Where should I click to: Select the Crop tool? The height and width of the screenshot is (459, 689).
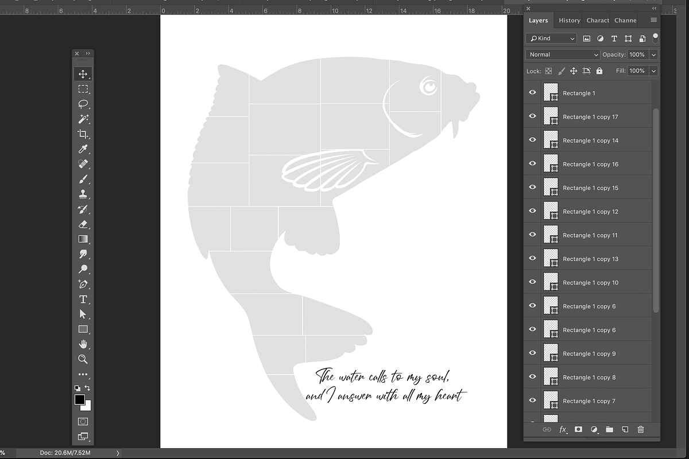point(83,134)
